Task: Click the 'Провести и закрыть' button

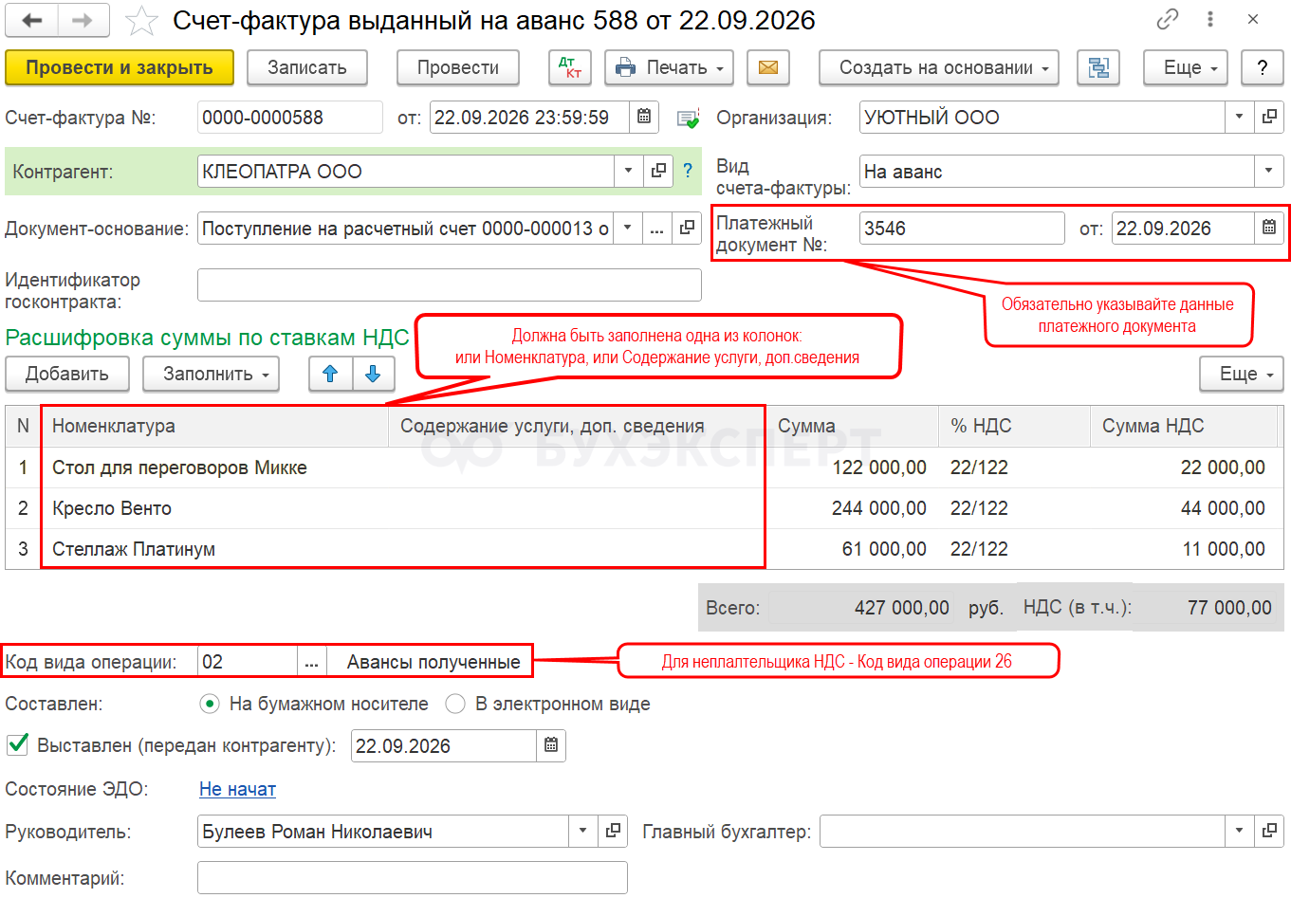Action: click(x=120, y=67)
